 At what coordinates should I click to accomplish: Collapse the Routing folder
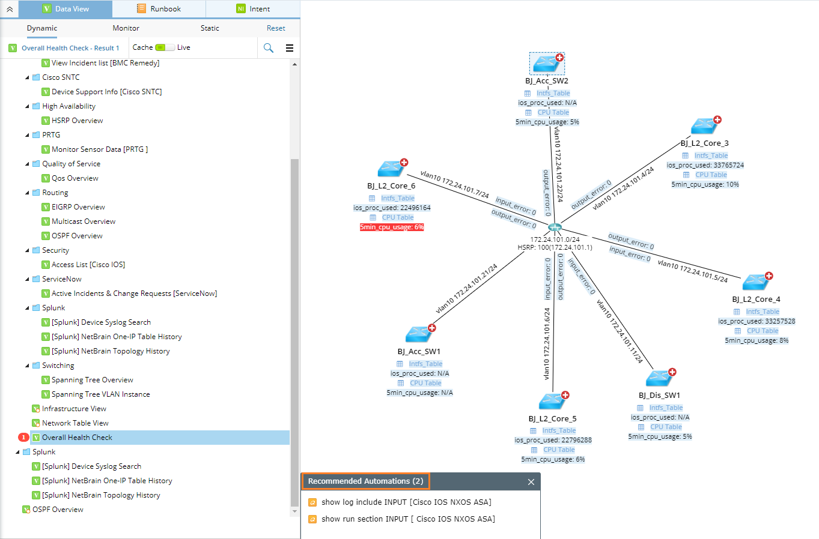click(27, 193)
